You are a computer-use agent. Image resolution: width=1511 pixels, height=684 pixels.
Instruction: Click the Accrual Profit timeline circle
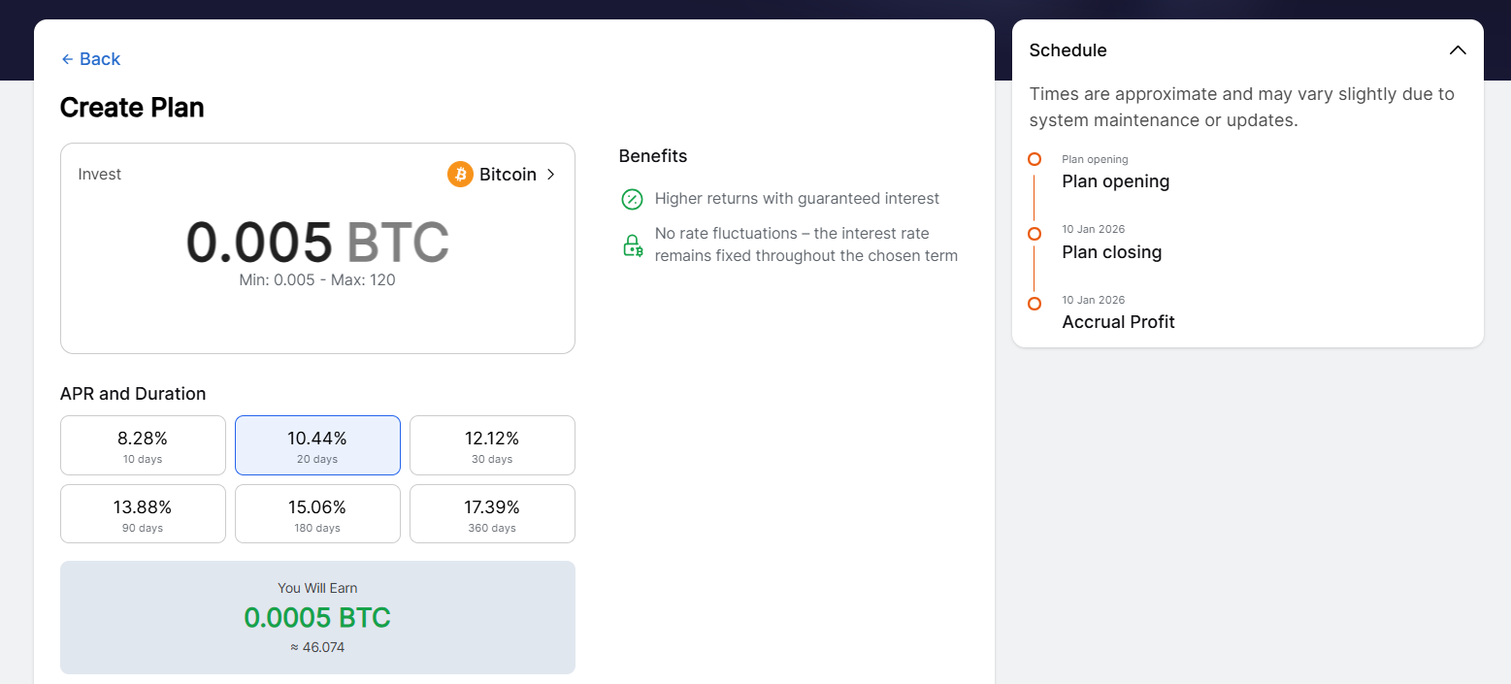pyautogui.click(x=1035, y=304)
